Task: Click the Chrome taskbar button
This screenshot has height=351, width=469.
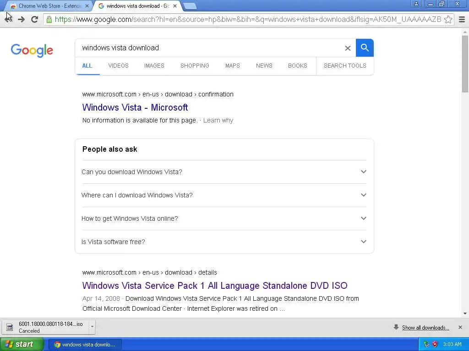Action: 85,345
